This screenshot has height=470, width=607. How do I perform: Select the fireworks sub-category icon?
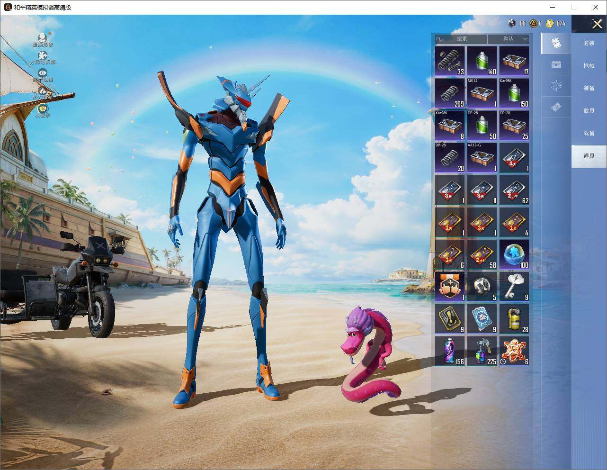(x=556, y=86)
